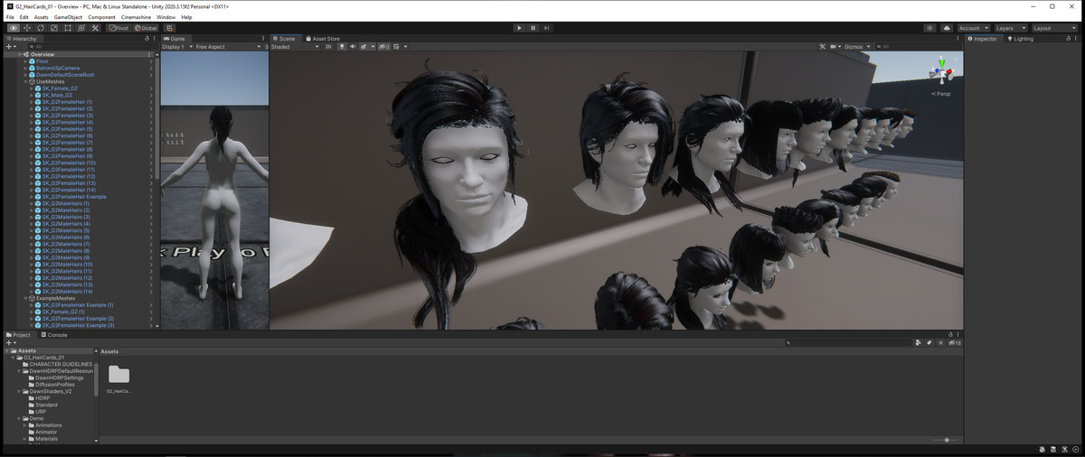1085x457 pixels.
Task: Toggle scene audio speaker icon
Action: click(353, 46)
